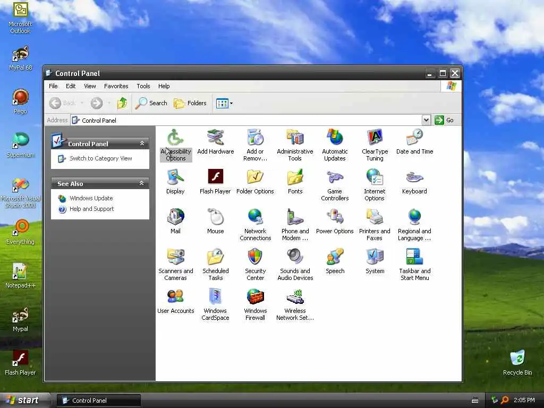Open ClearType Tuning applet
The width and height of the screenshot is (544, 408).
click(x=375, y=145)
